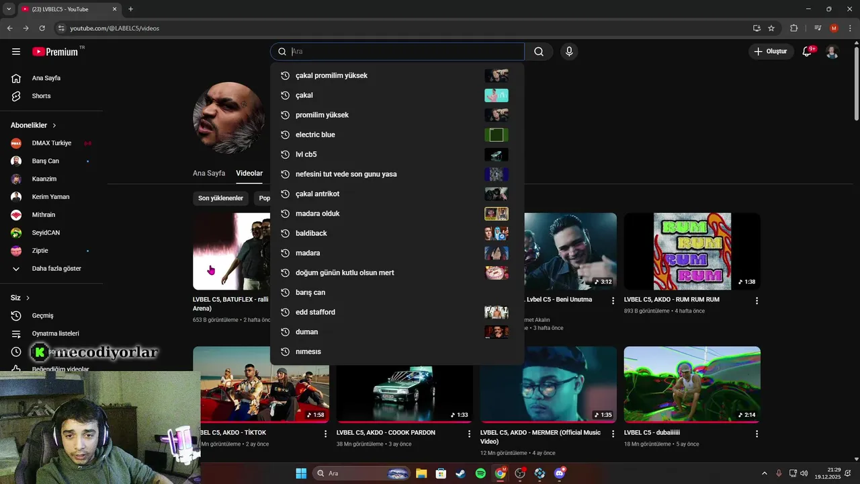Open DMAX Turkiye subscription channel
Viewport: 860px width, 484px height.
(x=51, y=143)
